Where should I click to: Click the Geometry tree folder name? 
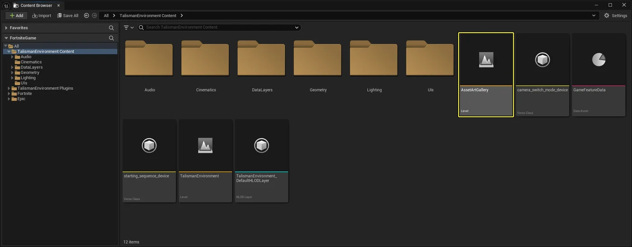tap(30, 73)
